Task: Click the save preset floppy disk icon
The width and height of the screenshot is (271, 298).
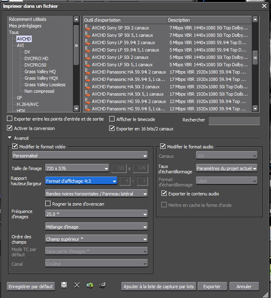Action: [x=64, y=285]
